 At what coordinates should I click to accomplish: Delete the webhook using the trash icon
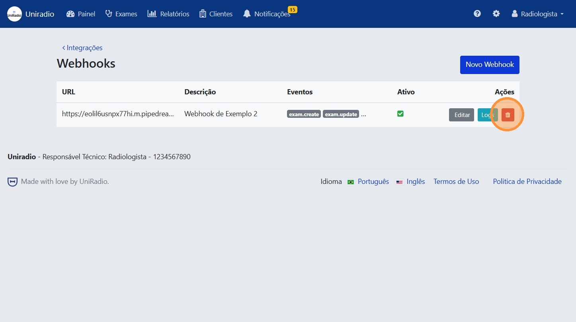pos(508,115)
